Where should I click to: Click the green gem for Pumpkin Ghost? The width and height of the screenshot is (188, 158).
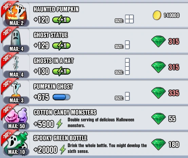click(x=158, y=93)
